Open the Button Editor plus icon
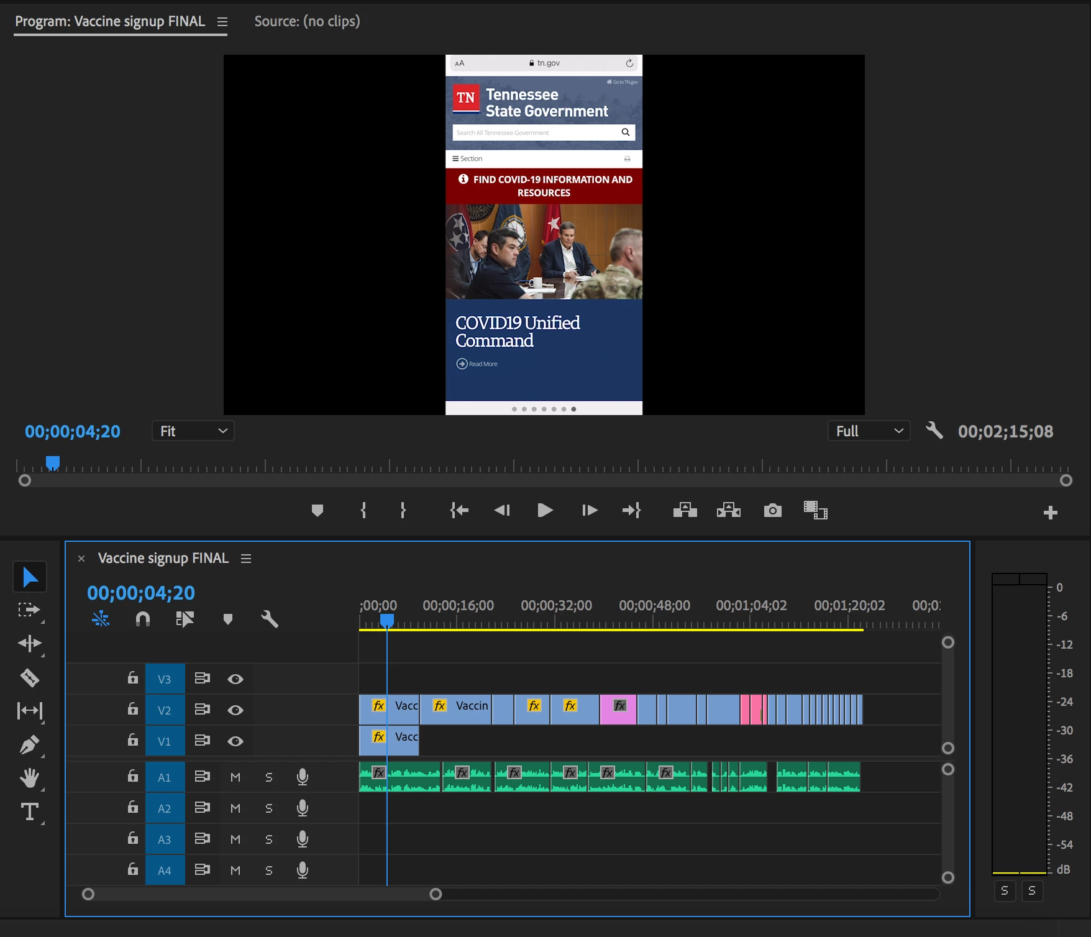 (x=1050, y=513)
